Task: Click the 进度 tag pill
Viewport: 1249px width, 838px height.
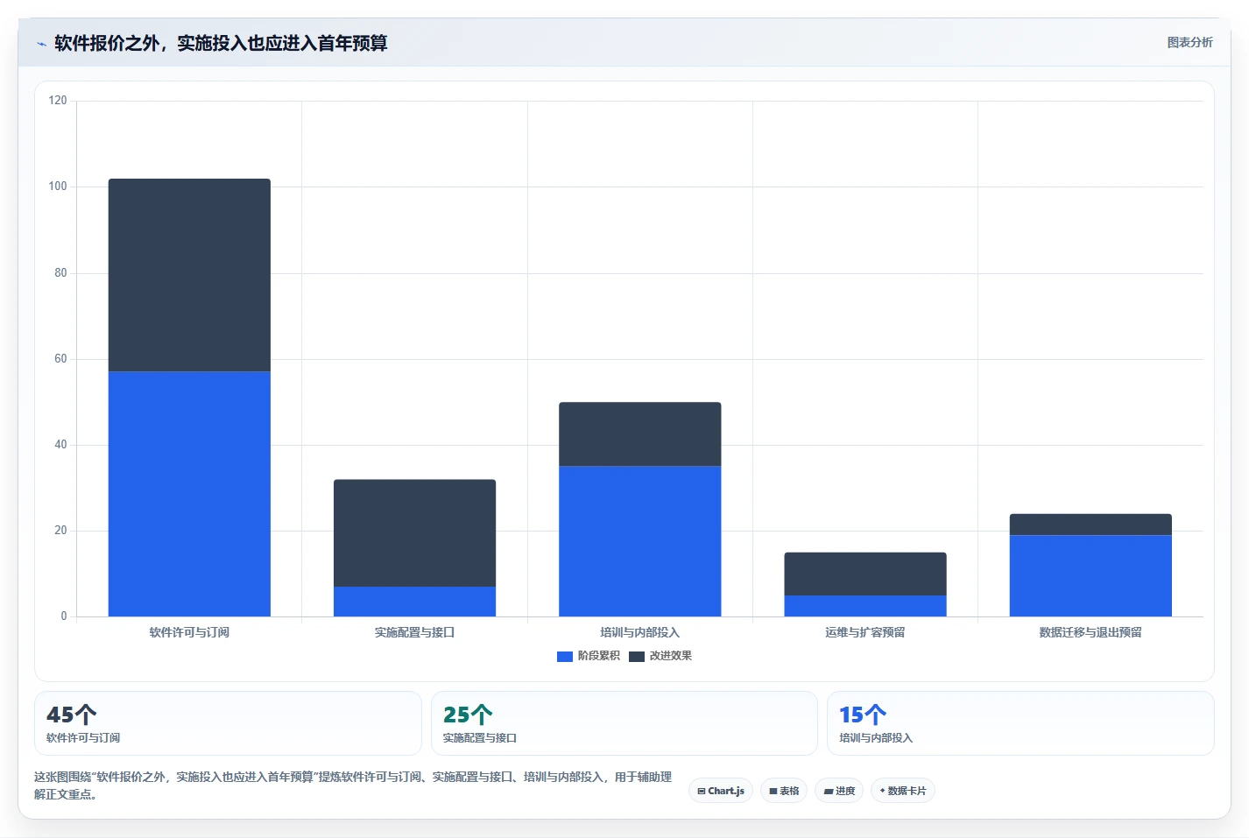Action: pyautogui.click(x=839, y=791)
